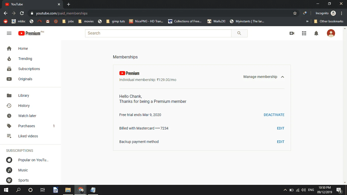Collapse Manage membership chevron
This screenshot has width=347, height=195.
(282, 77)
